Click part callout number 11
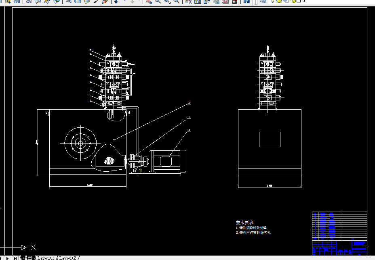Viewport: 375px width, 260px height. [x=189, y=117]
